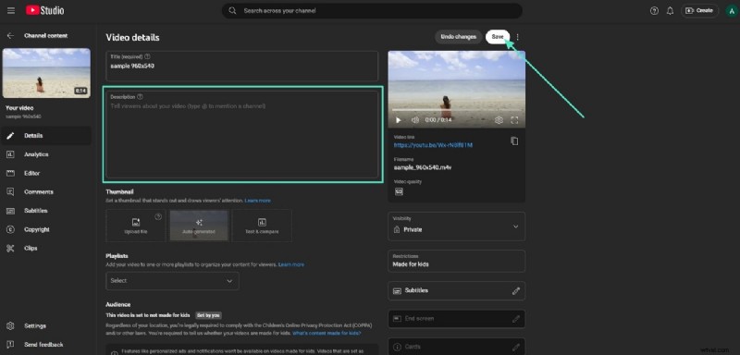
Task: Click the Save button
Action: pyautogui.click(x=498, y=37)
